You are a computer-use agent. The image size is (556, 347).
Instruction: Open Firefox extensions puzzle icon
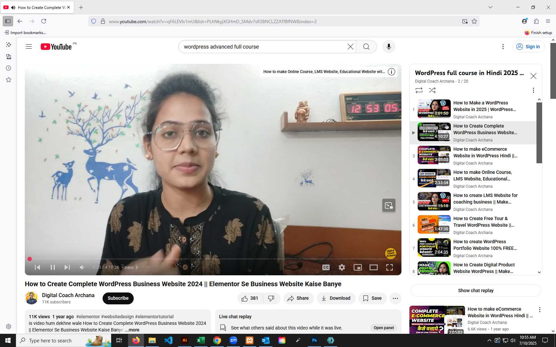click(x=536, y=21)
